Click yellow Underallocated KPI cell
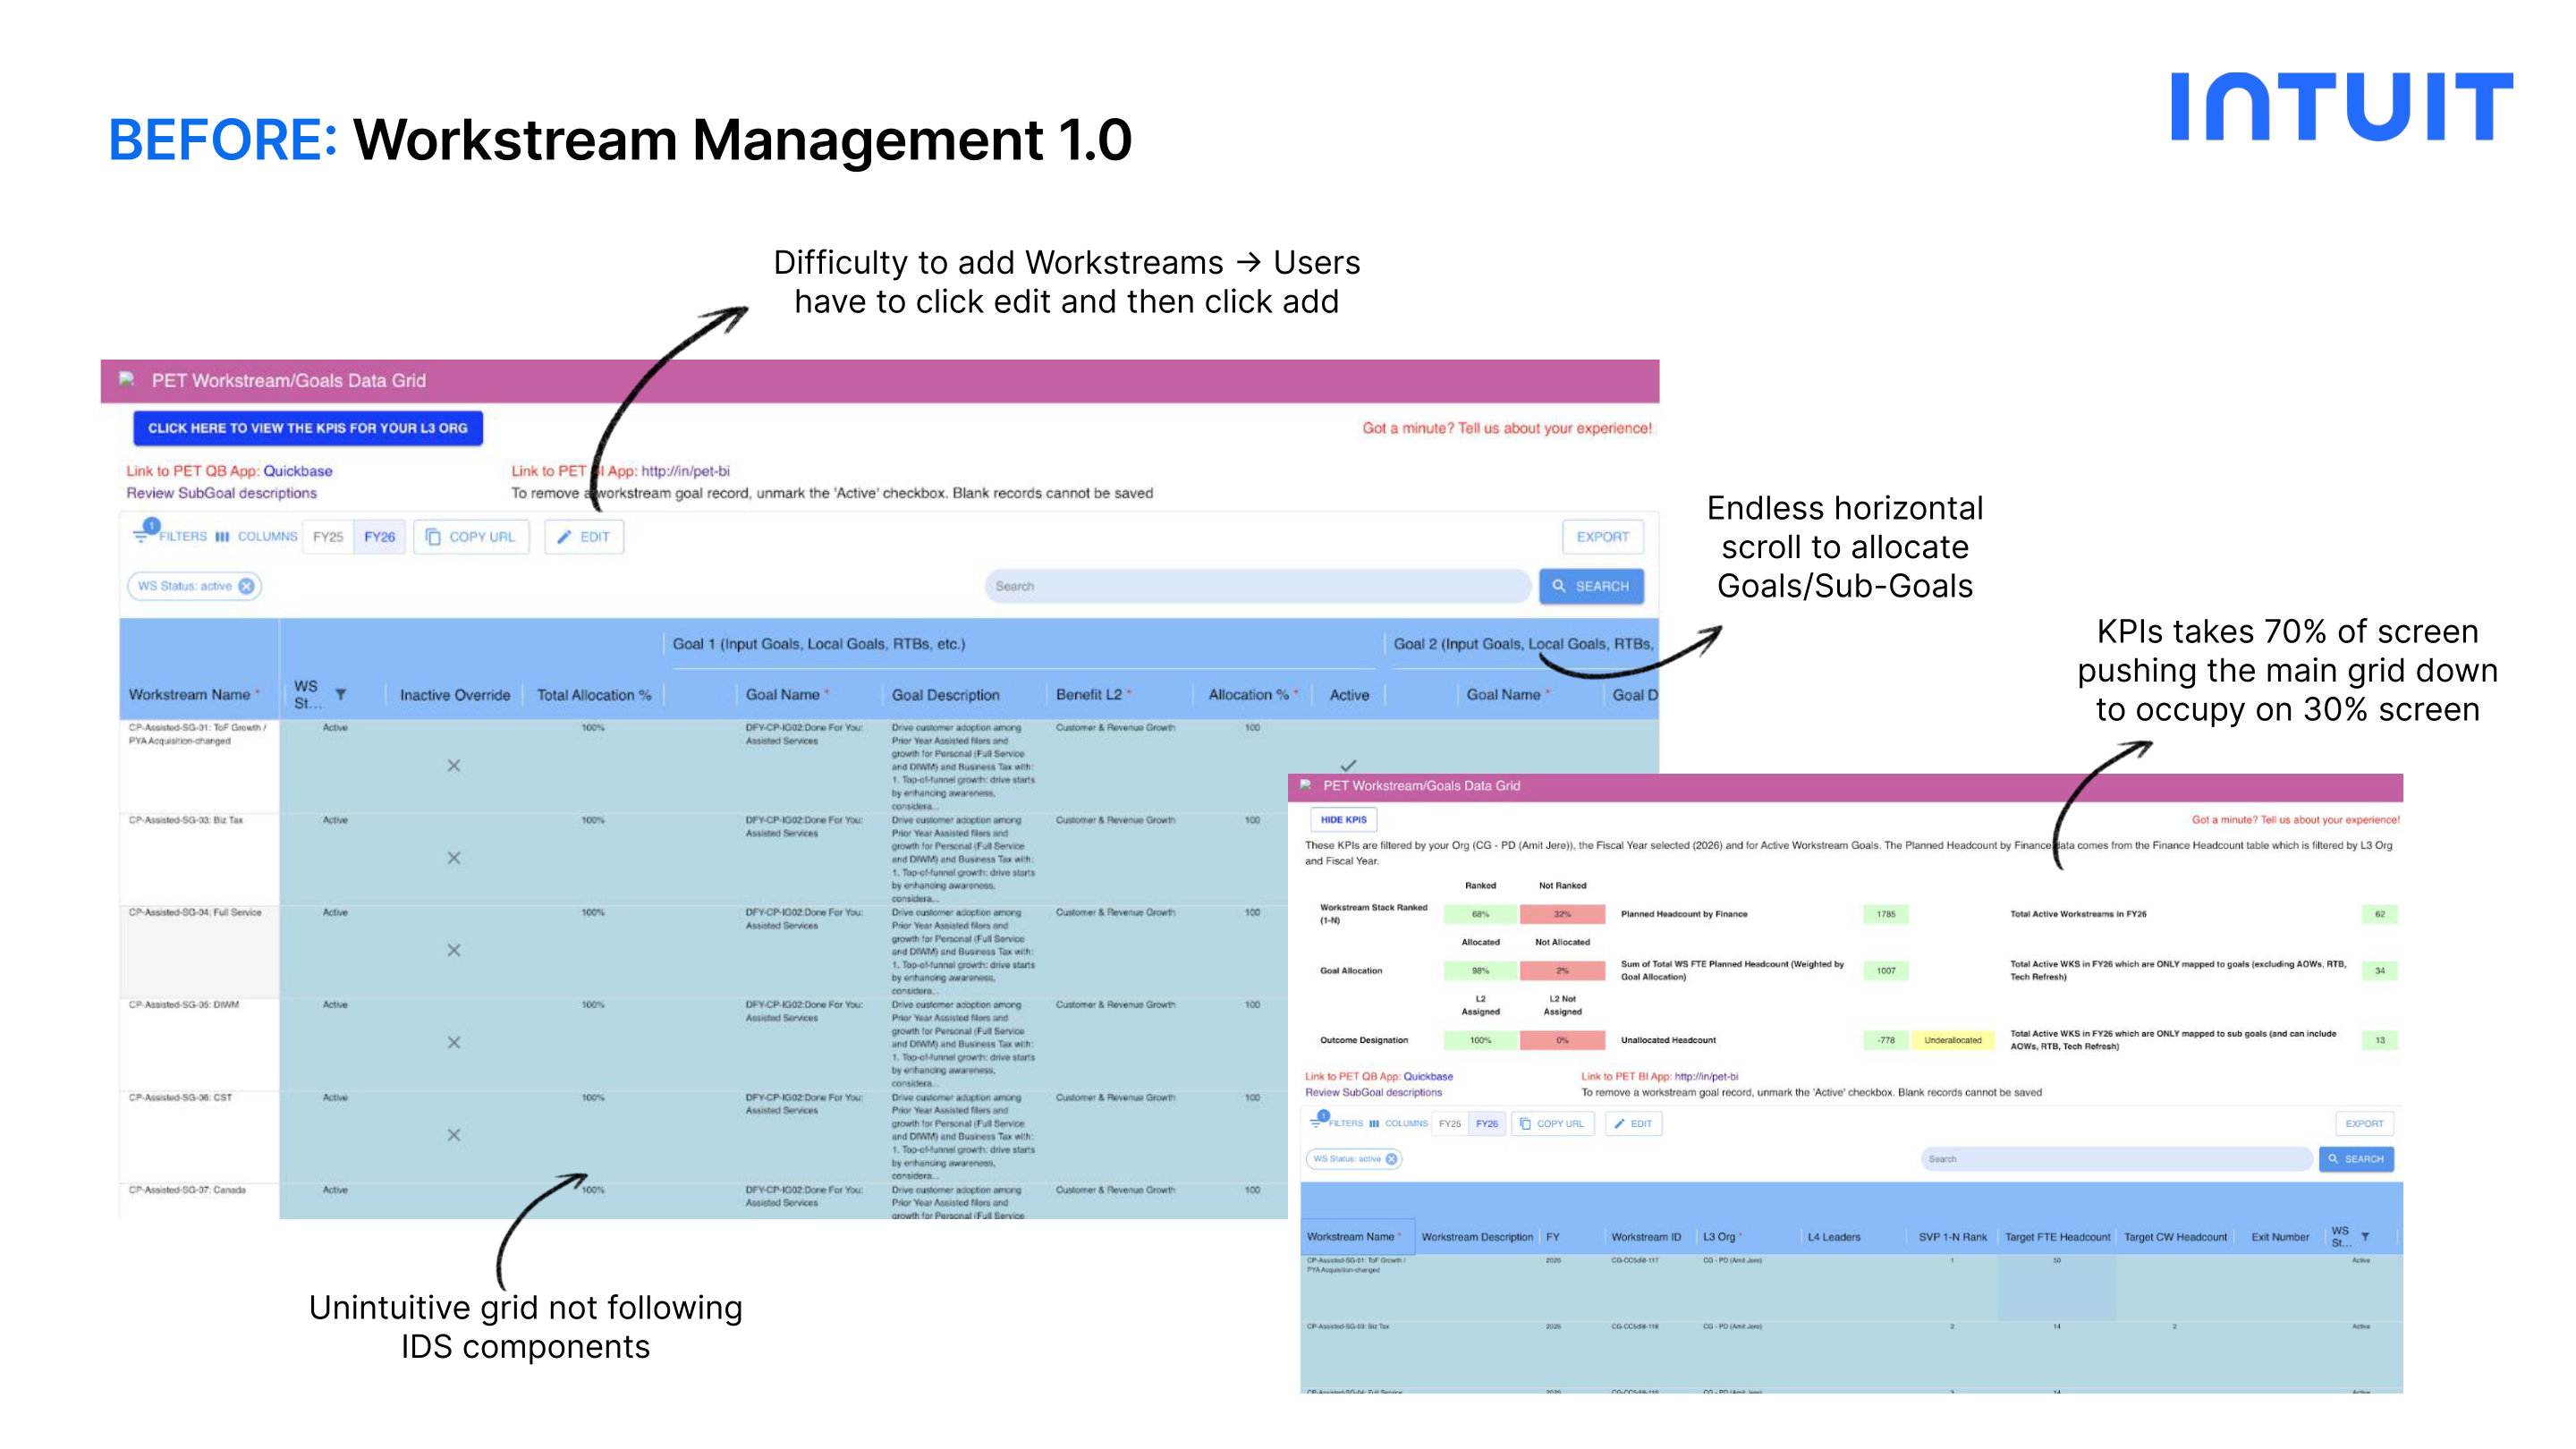Screen dimensions: 2576x1449 tap(1952, 1040)
